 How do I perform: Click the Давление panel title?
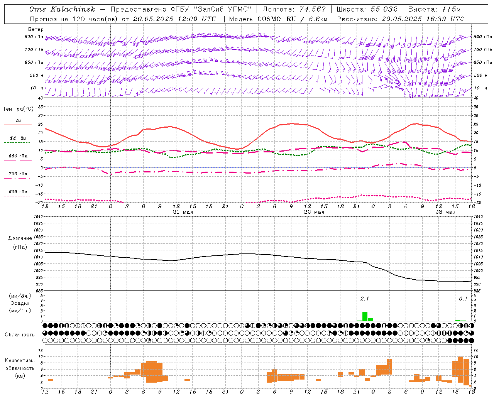(20, 238)
